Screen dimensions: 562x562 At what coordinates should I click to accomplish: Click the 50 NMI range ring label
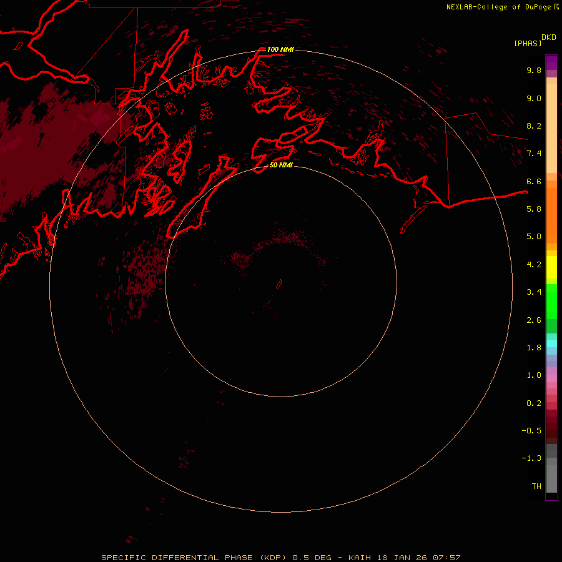coord(281,165)
